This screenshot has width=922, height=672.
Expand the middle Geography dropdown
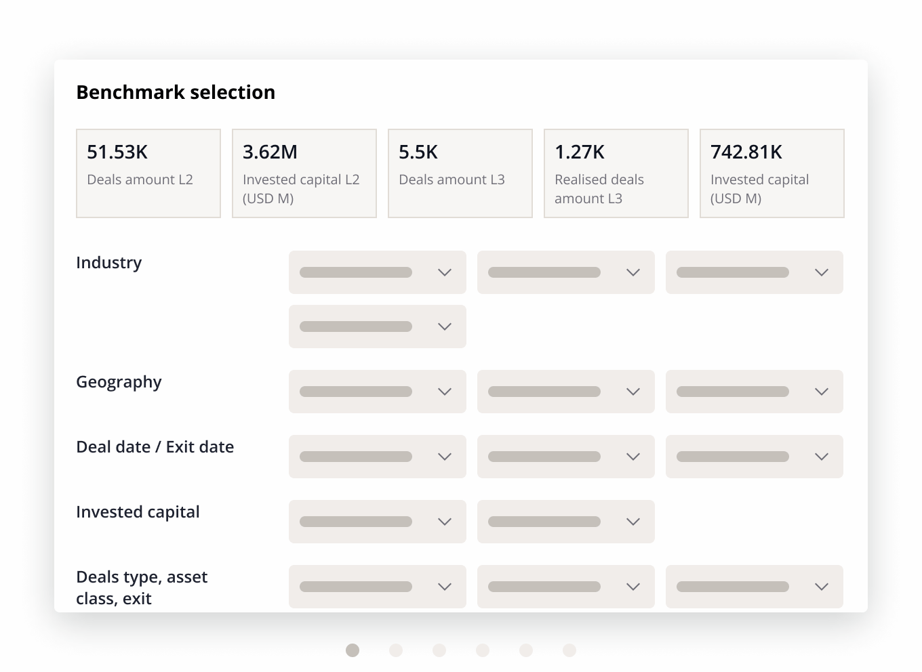click(x=565, y=392)
